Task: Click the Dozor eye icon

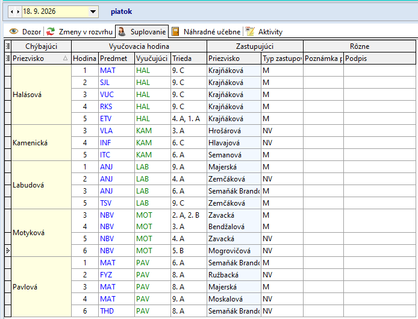Action: tap(14, 31)
